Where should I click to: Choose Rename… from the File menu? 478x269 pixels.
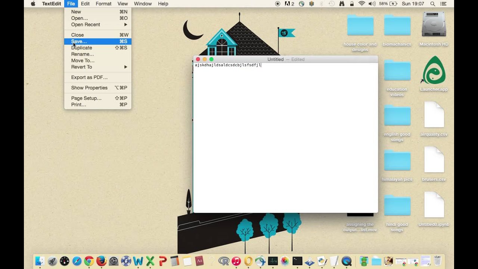coord(98,54)
